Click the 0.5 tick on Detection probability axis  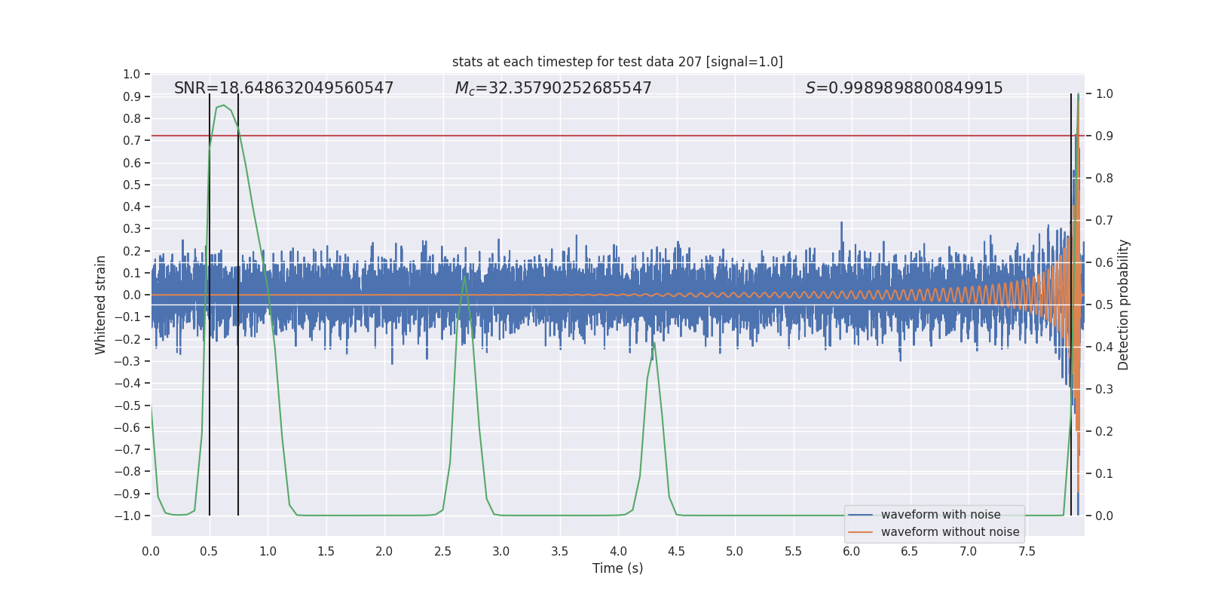pos(1103,305)
